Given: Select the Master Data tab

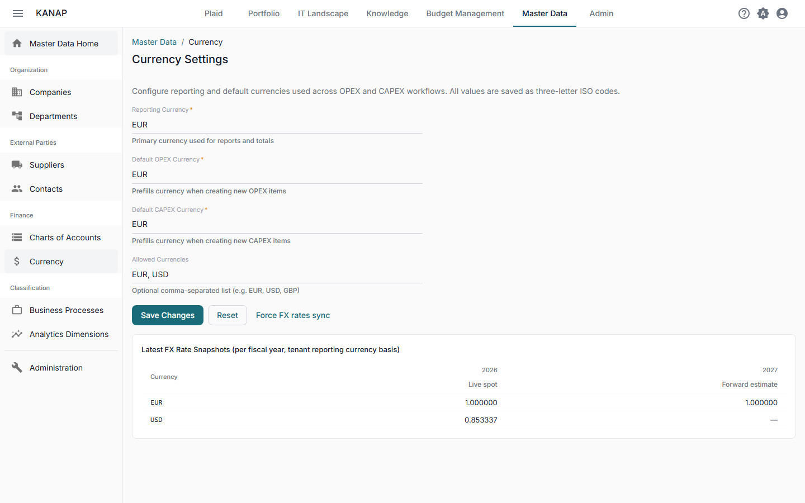Looking at the screenshot, I should click(544, 13).
